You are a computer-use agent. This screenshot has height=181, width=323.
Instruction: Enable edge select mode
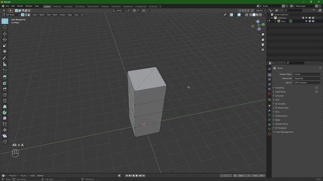(x=26, y=15)
